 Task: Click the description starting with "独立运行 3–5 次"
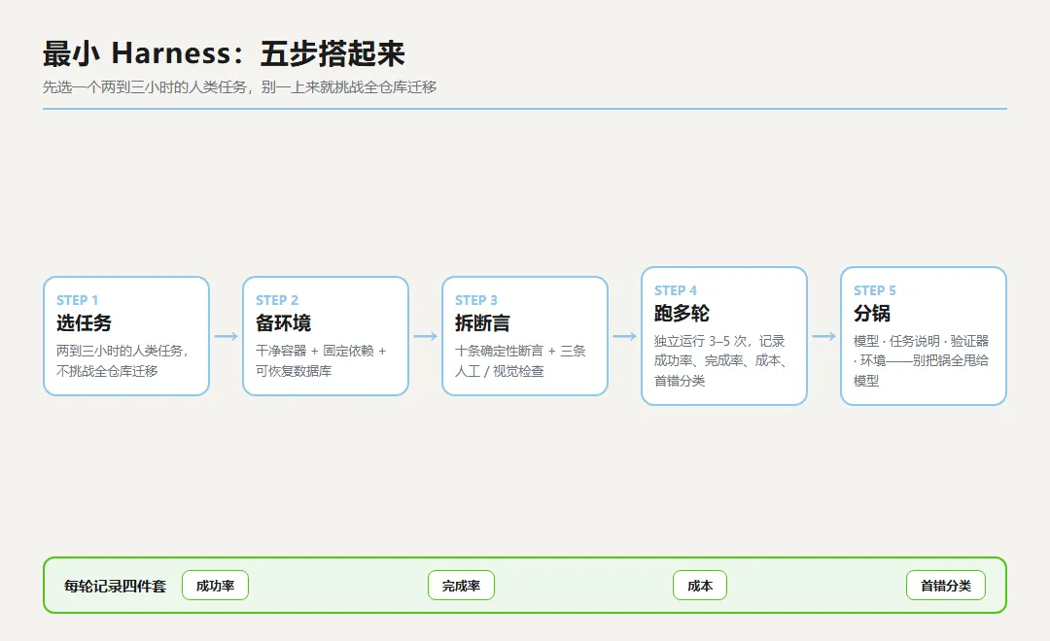(x=720, y=360)
